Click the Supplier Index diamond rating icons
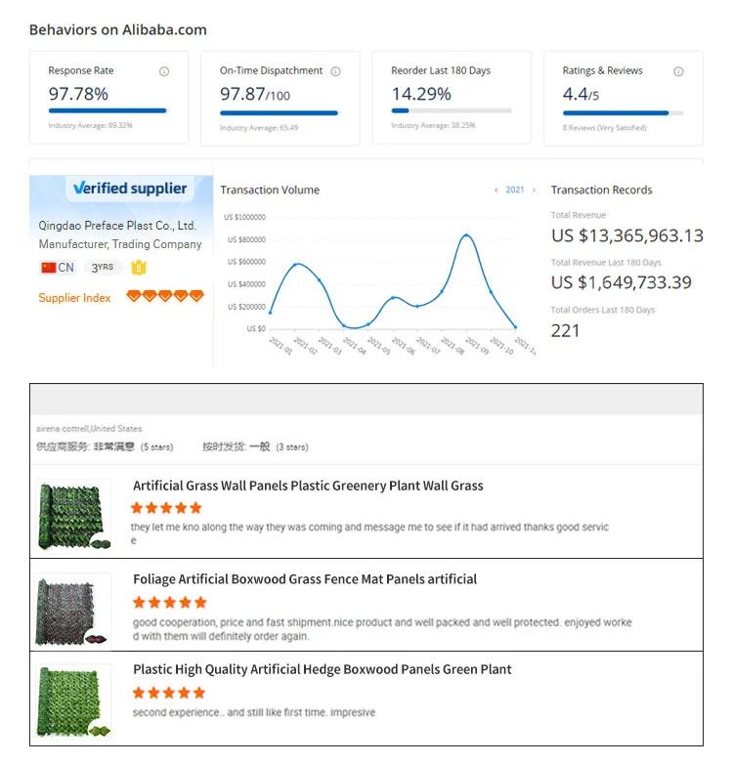733x764 pixels. coord(165,296)
